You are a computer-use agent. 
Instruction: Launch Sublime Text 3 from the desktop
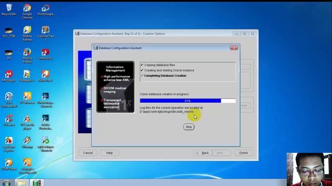45,34
